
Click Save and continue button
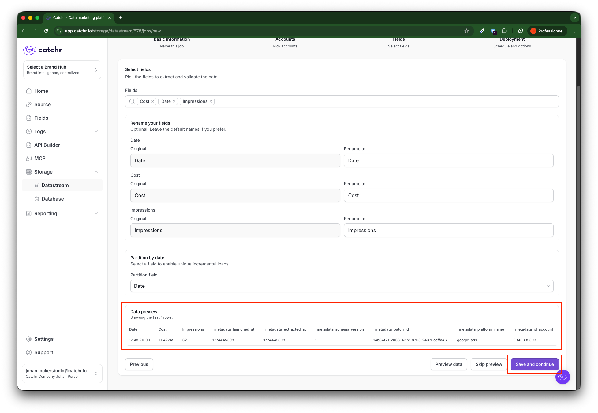click(x=534, y=364)
